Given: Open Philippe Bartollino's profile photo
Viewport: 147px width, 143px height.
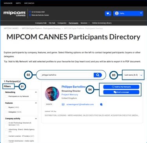Looking at the screenshot, I should coord(52,94).
